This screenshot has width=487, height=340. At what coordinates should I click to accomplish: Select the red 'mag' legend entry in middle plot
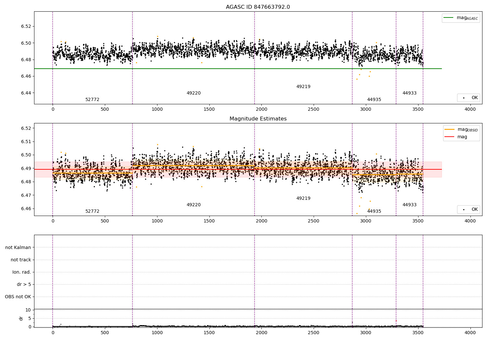tap(456, 137)
